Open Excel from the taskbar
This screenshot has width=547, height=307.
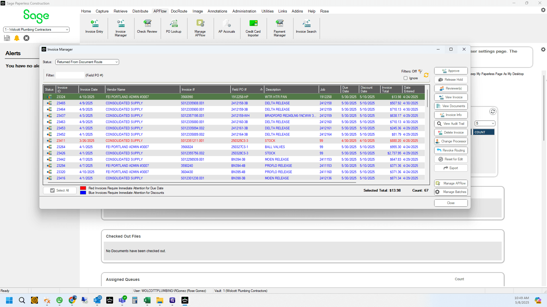pos(147,300)
